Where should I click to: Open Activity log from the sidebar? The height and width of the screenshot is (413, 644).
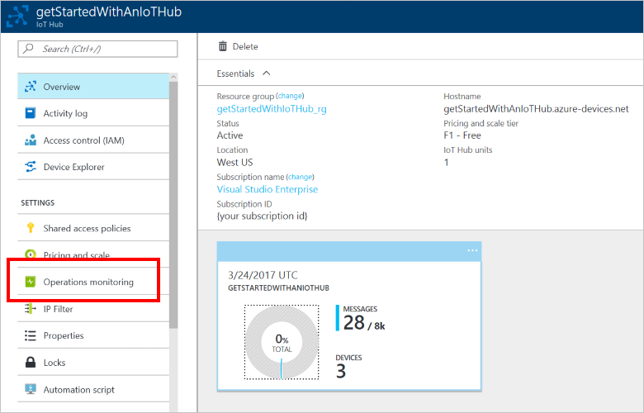tap(93, 113)
